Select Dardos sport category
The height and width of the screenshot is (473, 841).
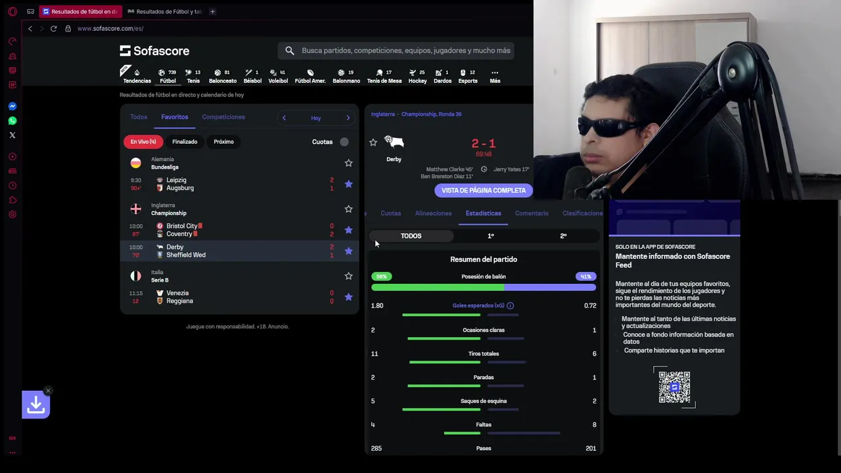point(442,76)
